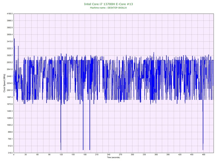Image resolution: width=217 pixels, height=163 pixels.
Task: Click the y-axis value 1286.8
Action: point(10,118)
